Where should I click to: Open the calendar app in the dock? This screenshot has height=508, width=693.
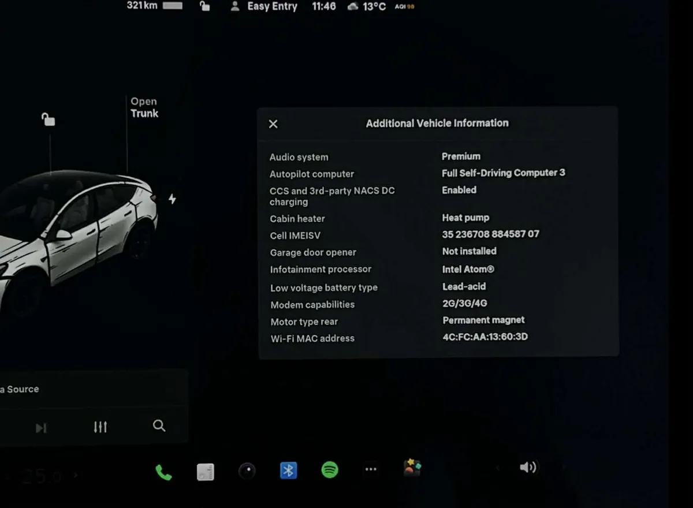205,472
